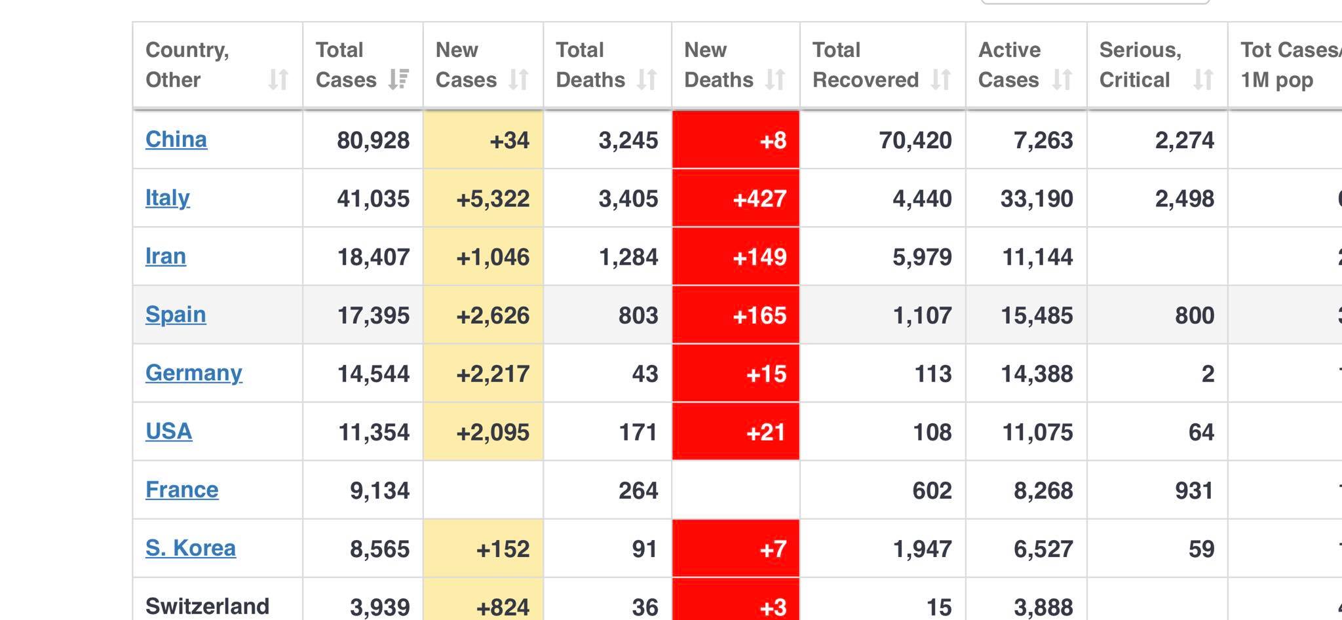1342x620 pixels.
Task: Select USA total deaths 171
Action: 638,432
